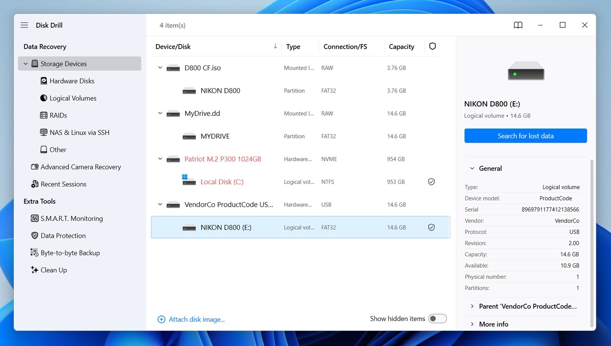Collapse the Storage Devices tree
The height and width of the screenshot is (346, 611).
tap(26, 64)
